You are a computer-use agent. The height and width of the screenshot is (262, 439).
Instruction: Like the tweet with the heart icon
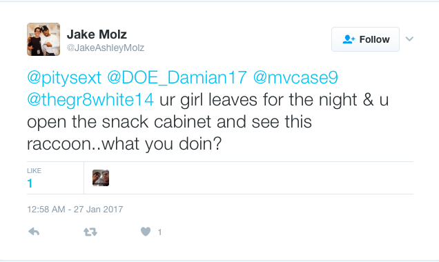146,232
